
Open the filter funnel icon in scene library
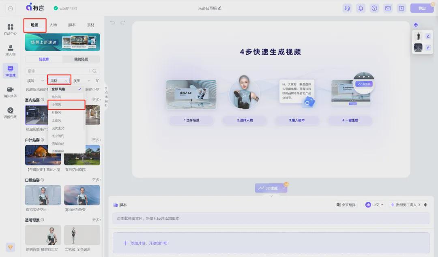point(97,80)
